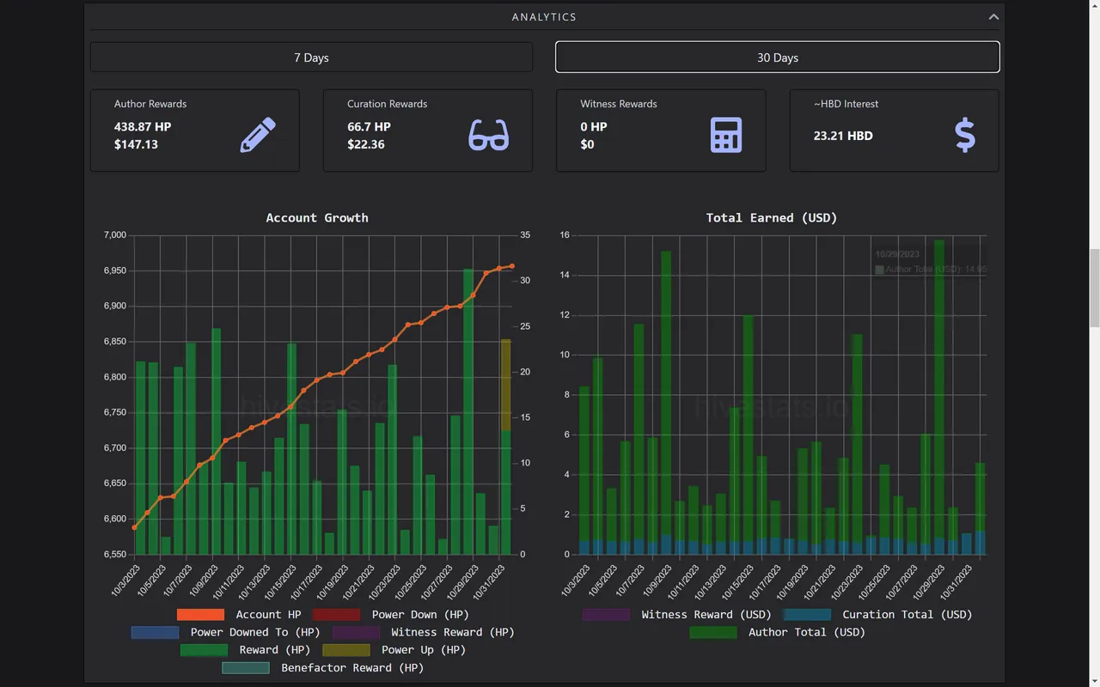
Task: Click the ~HBD Interest card title
Action: click(846, 104)
